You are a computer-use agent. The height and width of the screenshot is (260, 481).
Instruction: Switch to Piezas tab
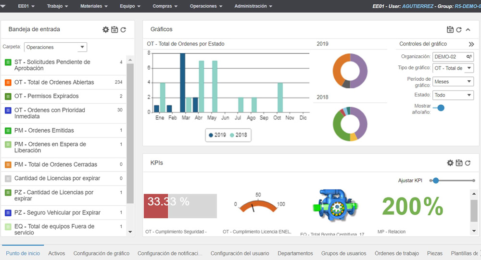435,253
